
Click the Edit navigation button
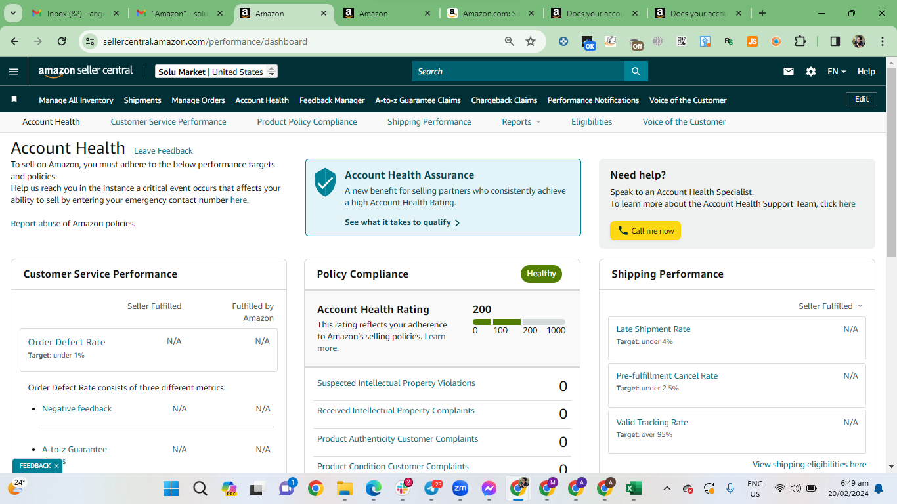tap(862, 99)
